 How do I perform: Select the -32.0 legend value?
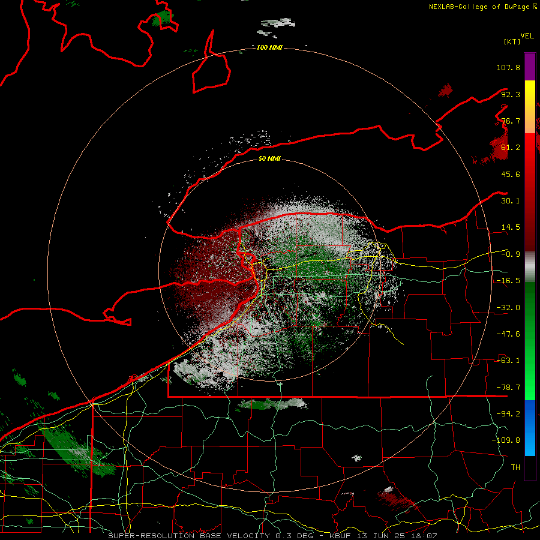click(508, 308)
